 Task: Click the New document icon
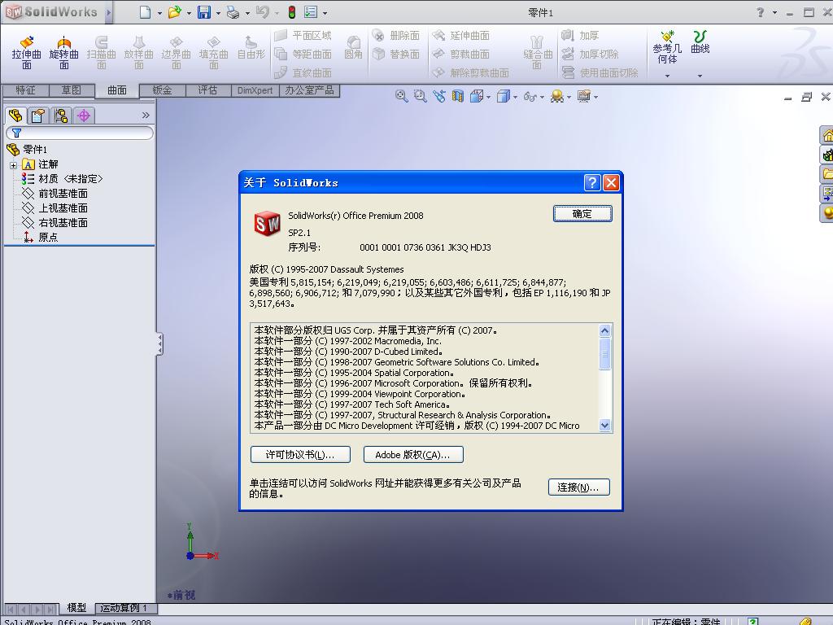coord(145,12)
